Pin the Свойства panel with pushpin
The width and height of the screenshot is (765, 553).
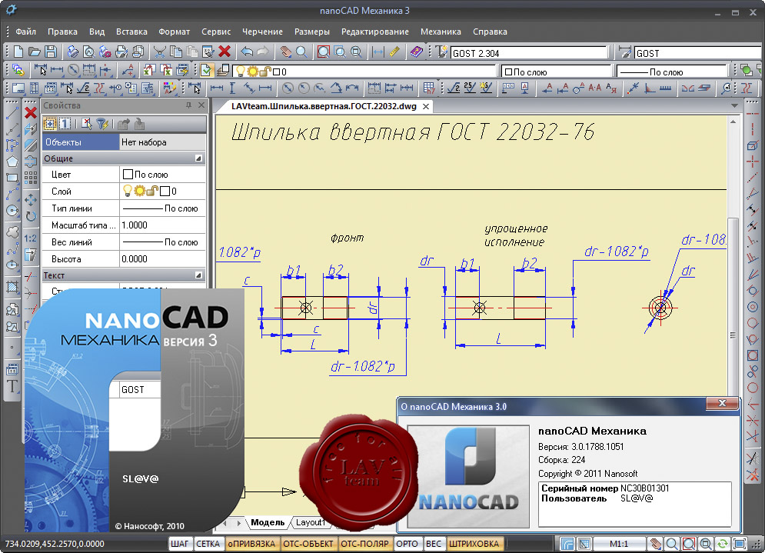coord(189,105)
